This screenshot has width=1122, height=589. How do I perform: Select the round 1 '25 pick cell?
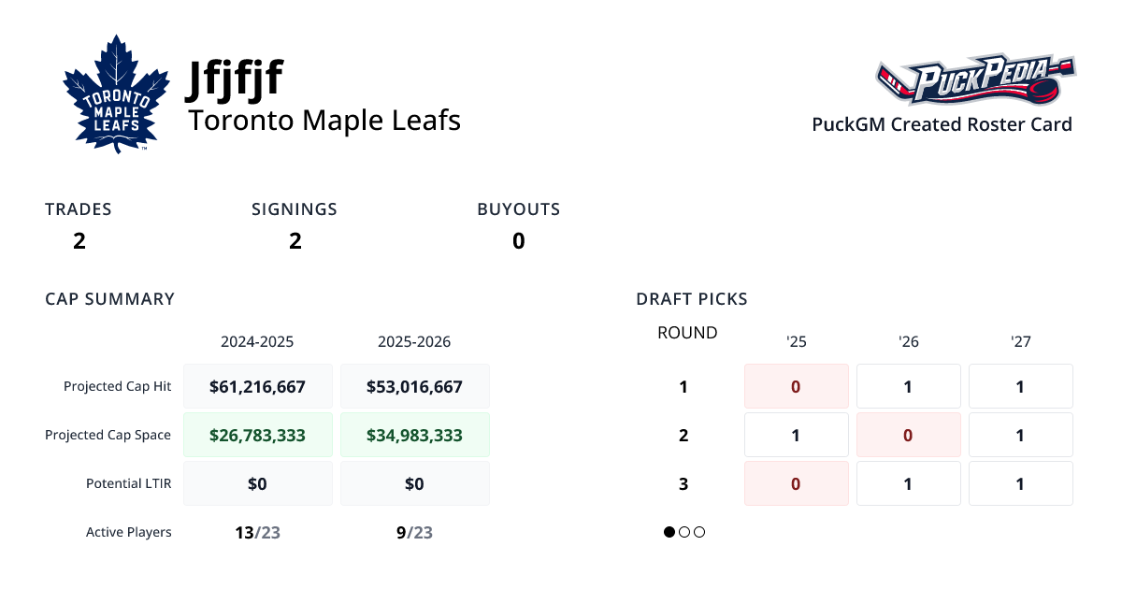click(x=796, y=386)
